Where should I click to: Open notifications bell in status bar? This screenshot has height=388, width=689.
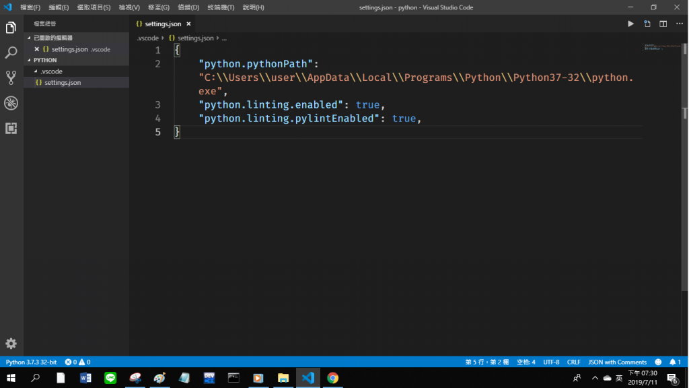[x=675, y=362]
